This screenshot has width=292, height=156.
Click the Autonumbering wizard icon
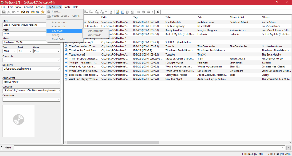[132, 12]
